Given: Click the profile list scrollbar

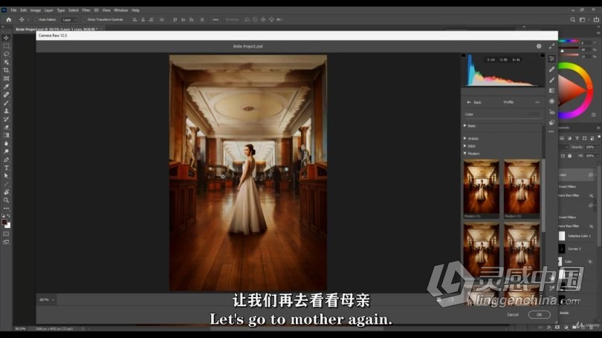Looking at the screenshot, I should coord(543,195).
